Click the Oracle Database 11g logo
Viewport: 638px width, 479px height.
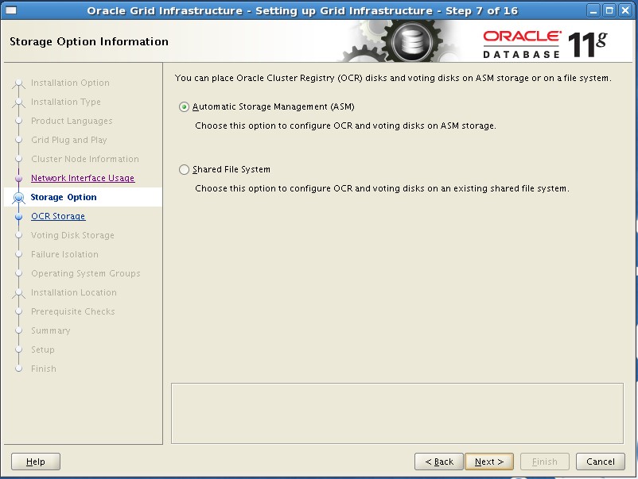(x=545, y=44)
